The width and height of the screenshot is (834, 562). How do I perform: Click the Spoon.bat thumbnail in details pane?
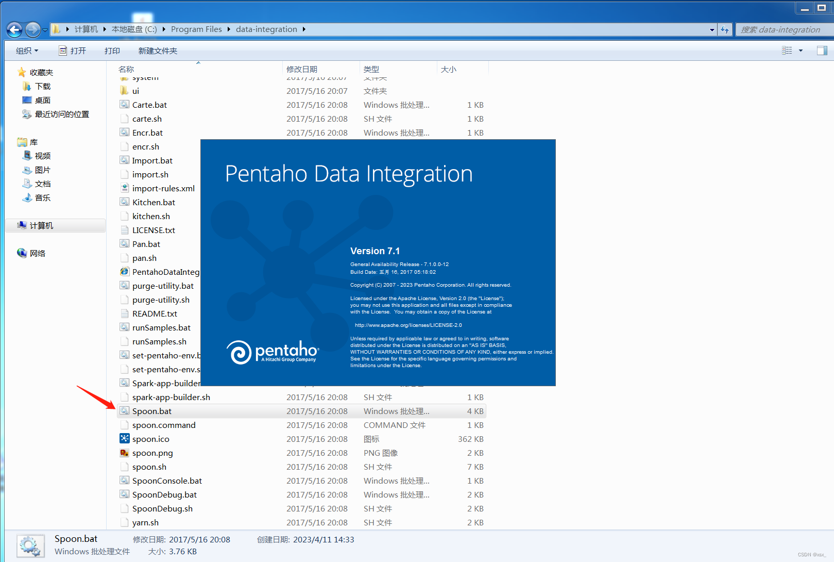pos(30,547)
